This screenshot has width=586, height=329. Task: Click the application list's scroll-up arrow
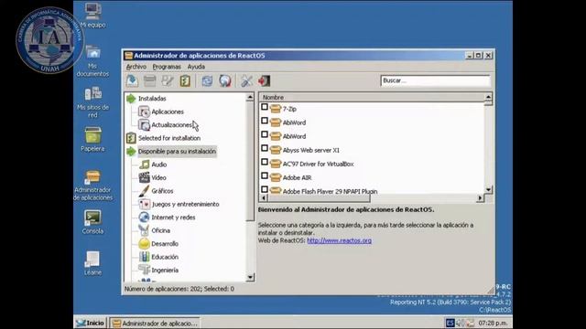point(488,98)
